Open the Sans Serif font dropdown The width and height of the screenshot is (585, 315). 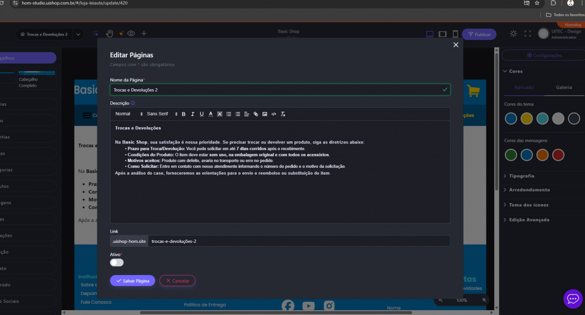162,114
